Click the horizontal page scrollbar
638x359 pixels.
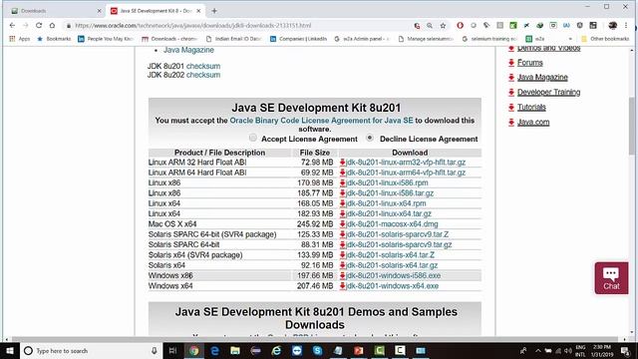tap(315, 339)
